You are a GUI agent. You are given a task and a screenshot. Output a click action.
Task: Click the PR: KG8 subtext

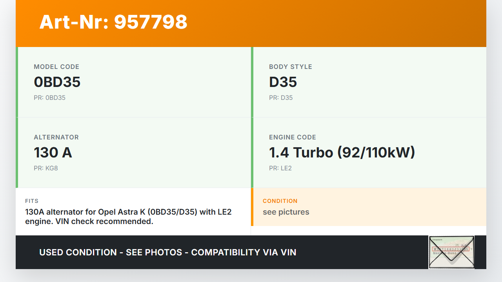(x=46, y=168)
